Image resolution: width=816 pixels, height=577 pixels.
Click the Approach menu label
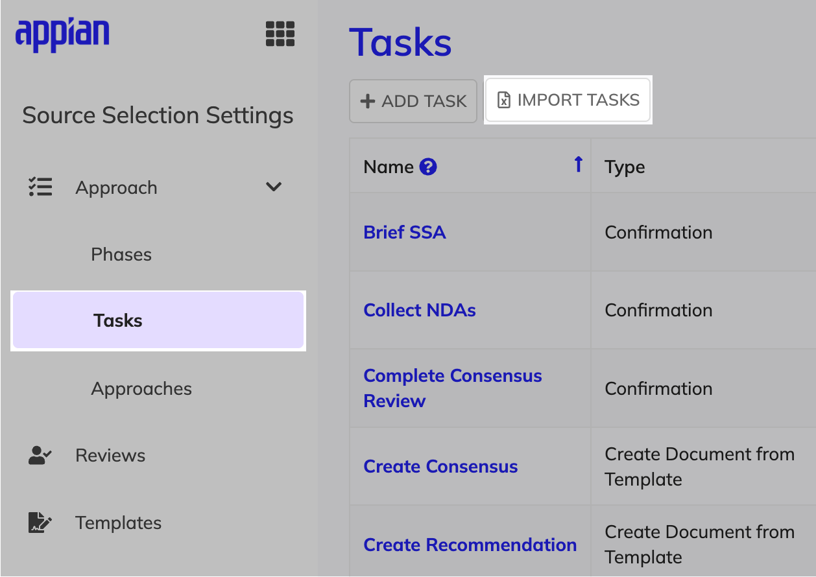click(x=116, y=187)
